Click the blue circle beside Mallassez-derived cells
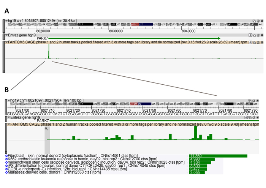This screenshot has width=266, height=188. [6, 172]
